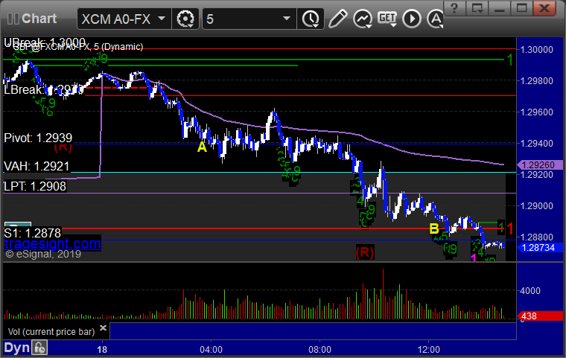
Task: Click the 4000 volume axis label
Action: tap(530, 290)
